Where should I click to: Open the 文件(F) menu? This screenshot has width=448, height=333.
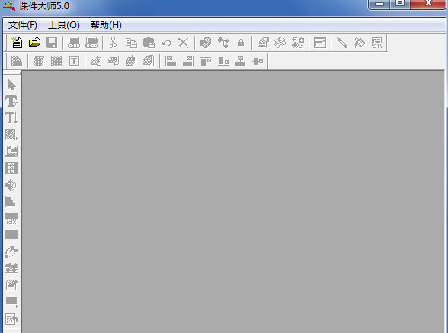[x=23, y=25]
